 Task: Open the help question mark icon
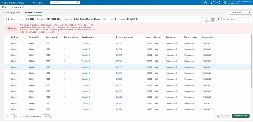[x=219, y=3]
